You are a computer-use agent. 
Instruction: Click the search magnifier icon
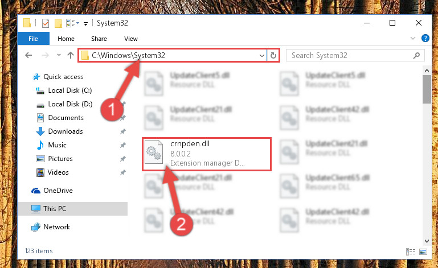pyautogui.click(x=416, y=55)
